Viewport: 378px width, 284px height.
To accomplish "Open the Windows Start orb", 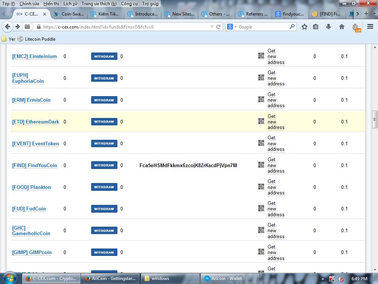I will [x=10, y=278].
